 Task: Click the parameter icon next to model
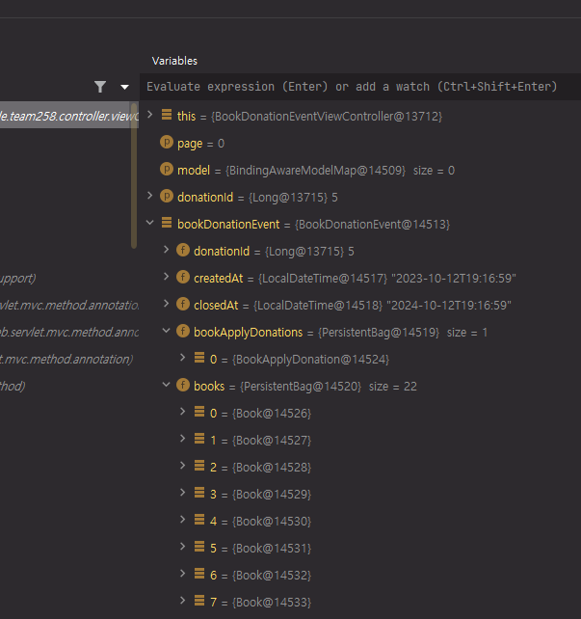(167, 169)
